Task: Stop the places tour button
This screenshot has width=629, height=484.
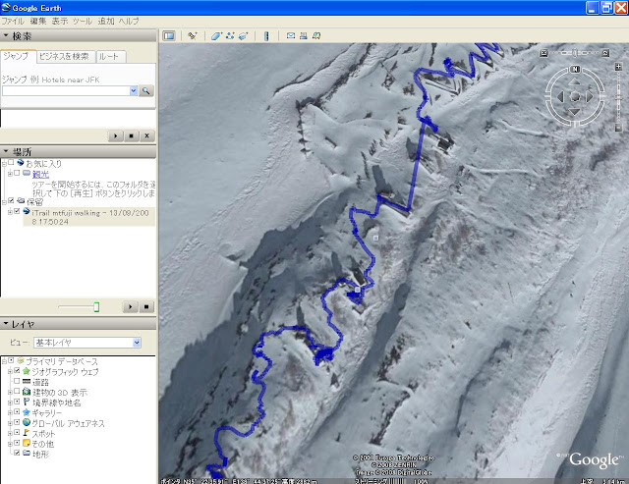Action: pyautogui.click(x=146, y=307)
